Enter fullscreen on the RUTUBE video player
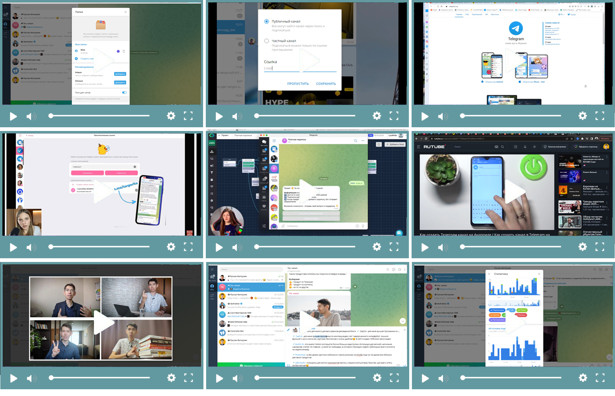The image size is (615, 396). point(599,247)
